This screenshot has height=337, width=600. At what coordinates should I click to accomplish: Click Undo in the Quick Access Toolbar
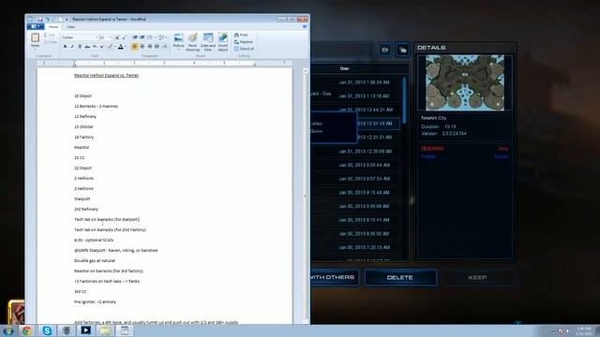(x=48, y=19)
